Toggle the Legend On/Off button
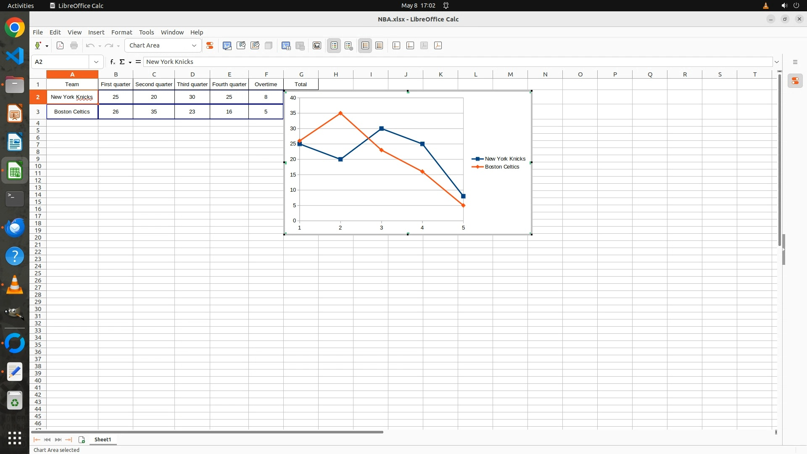This screenshot has width=807, height=454. [x=334, y=45]
